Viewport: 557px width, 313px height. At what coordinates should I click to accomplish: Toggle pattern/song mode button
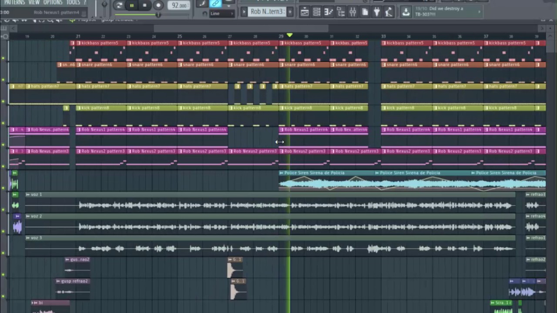119,5
